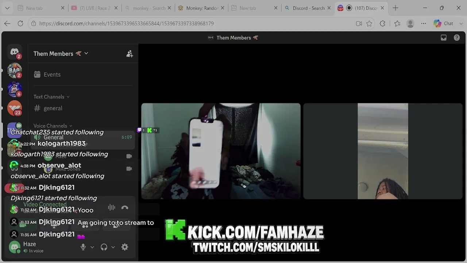Add this page to favorites
Viewport: 467px width, 263px height.
click(x=369, y=23)
